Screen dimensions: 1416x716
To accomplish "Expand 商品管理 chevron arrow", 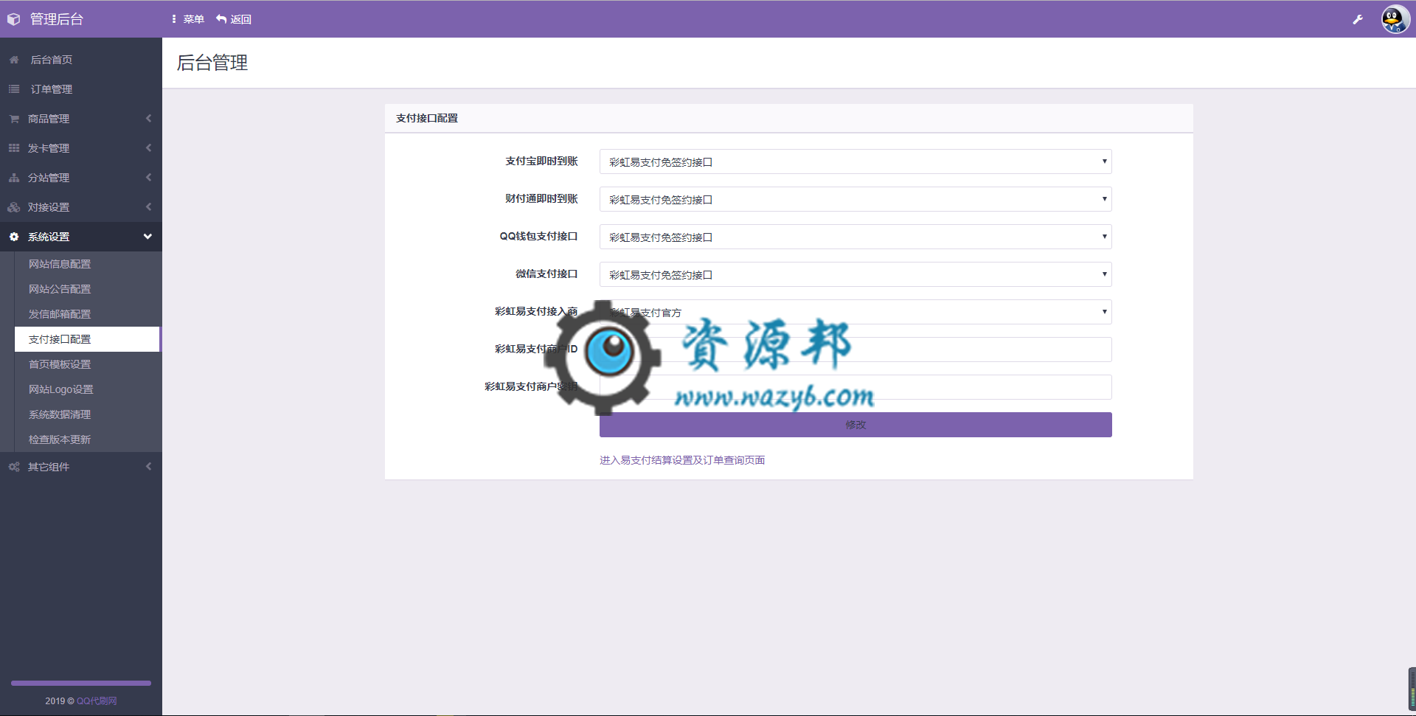I will [148, 119].
